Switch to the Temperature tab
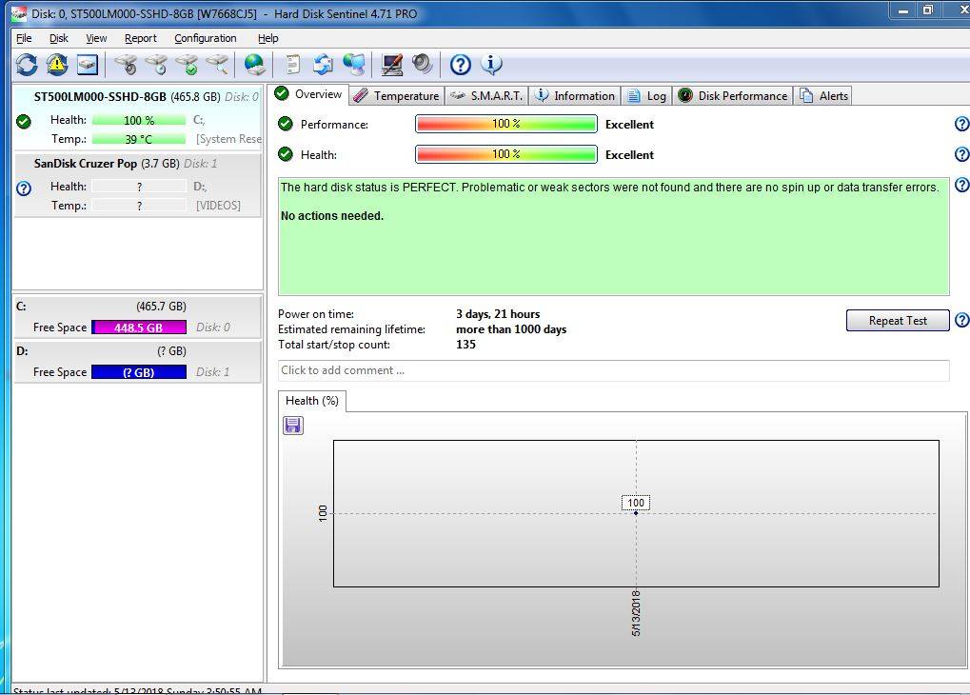 pos(397,96)
